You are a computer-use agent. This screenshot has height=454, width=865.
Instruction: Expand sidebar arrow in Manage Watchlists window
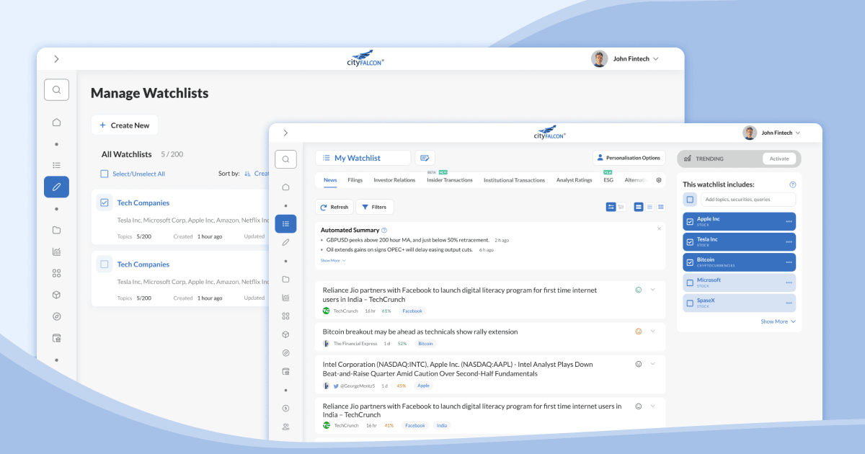(x=56, y=59)
